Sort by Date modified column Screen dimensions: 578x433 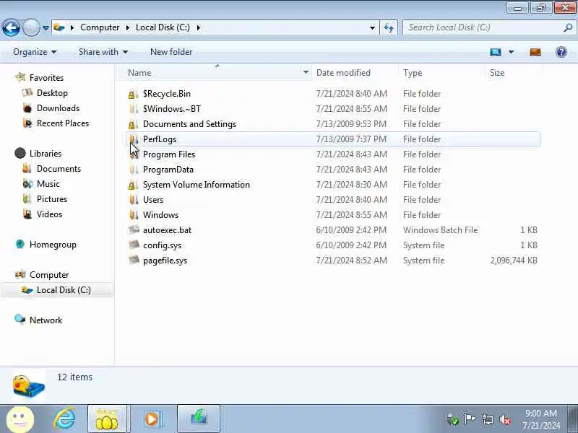click(x=355, y=73)
